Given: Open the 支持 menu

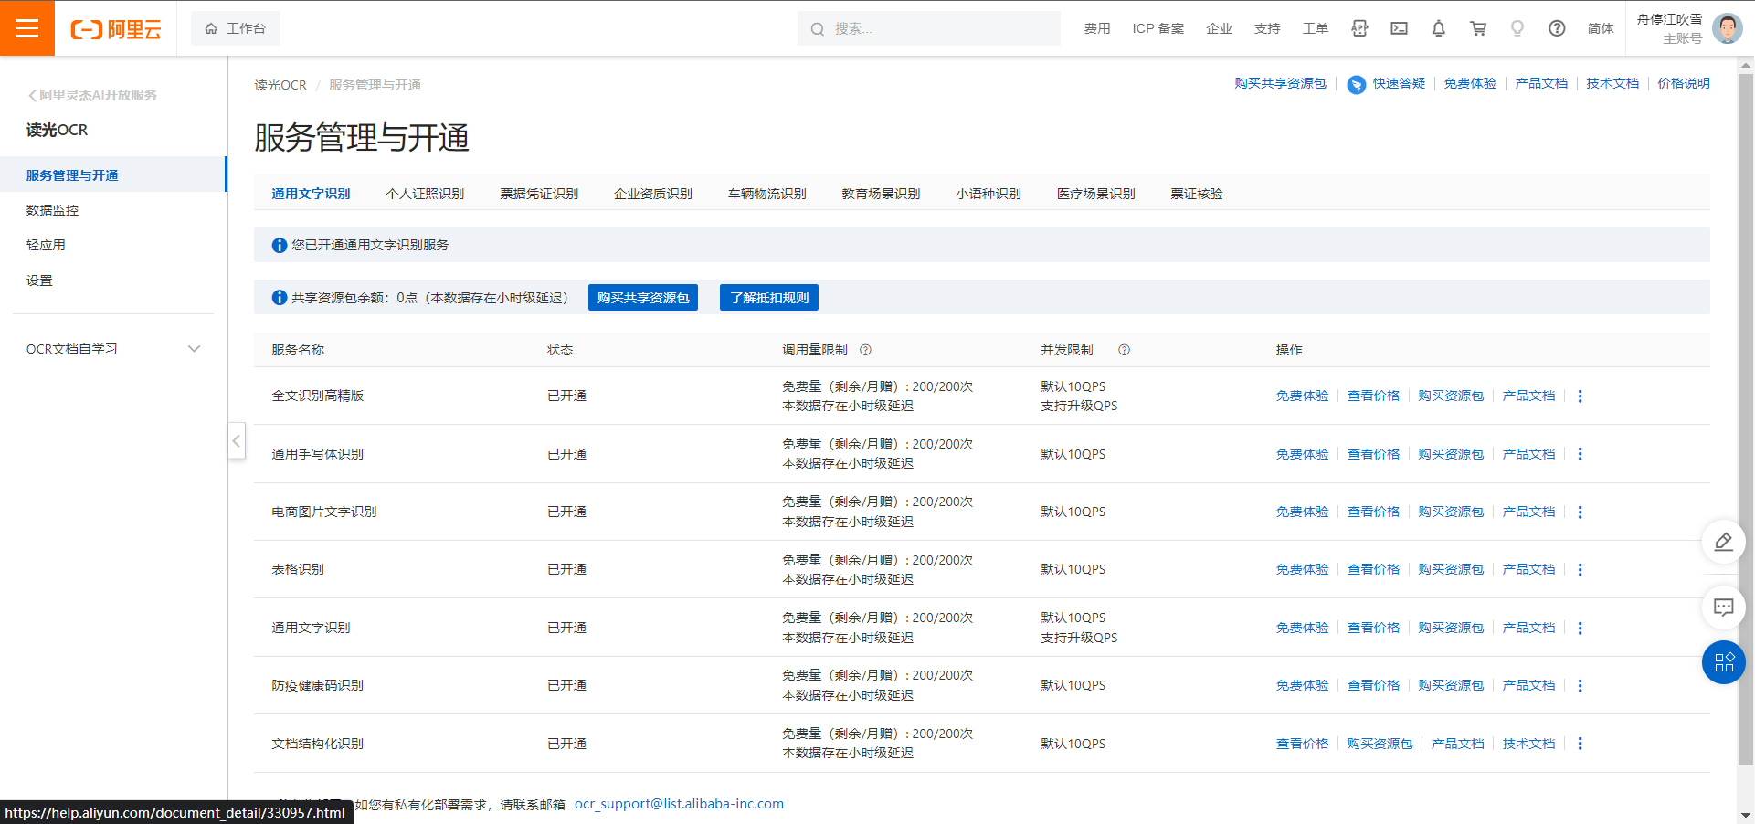Looking at the screenshot, I should coord(1267,28).
